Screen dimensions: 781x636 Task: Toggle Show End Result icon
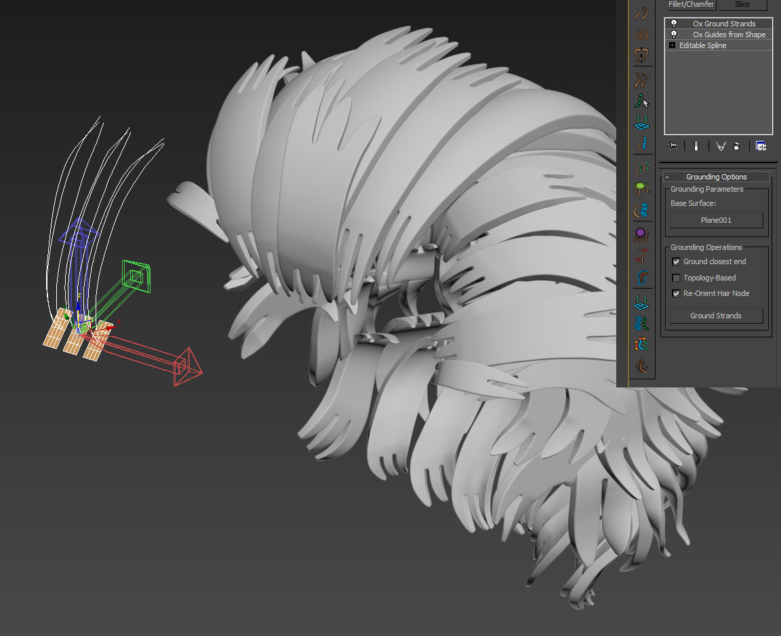(x=696, y=146)
